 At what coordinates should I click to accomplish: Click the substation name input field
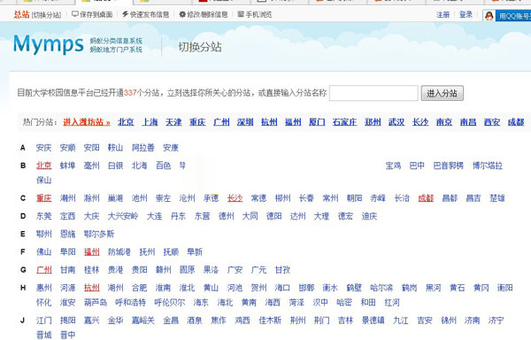coord(373,93)
